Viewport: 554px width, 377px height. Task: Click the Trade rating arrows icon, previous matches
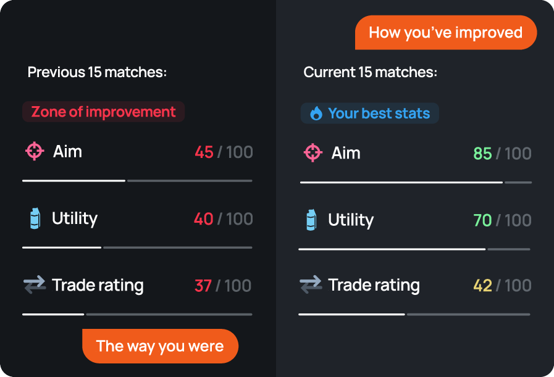coord(35,285)
